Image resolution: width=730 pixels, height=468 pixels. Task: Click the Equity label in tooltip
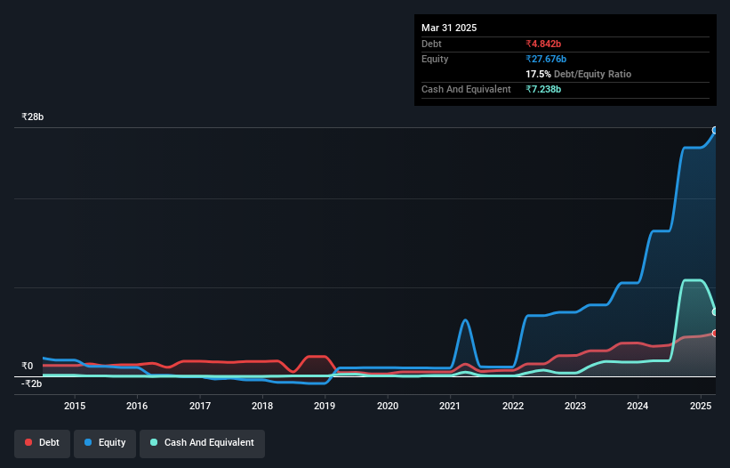(x=435, y=59)
